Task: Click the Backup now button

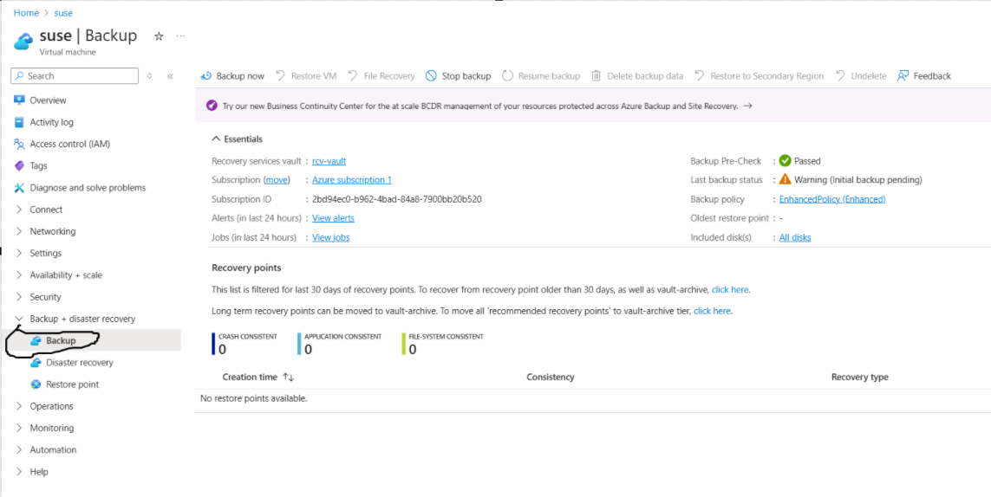Action: pos(232,76)
